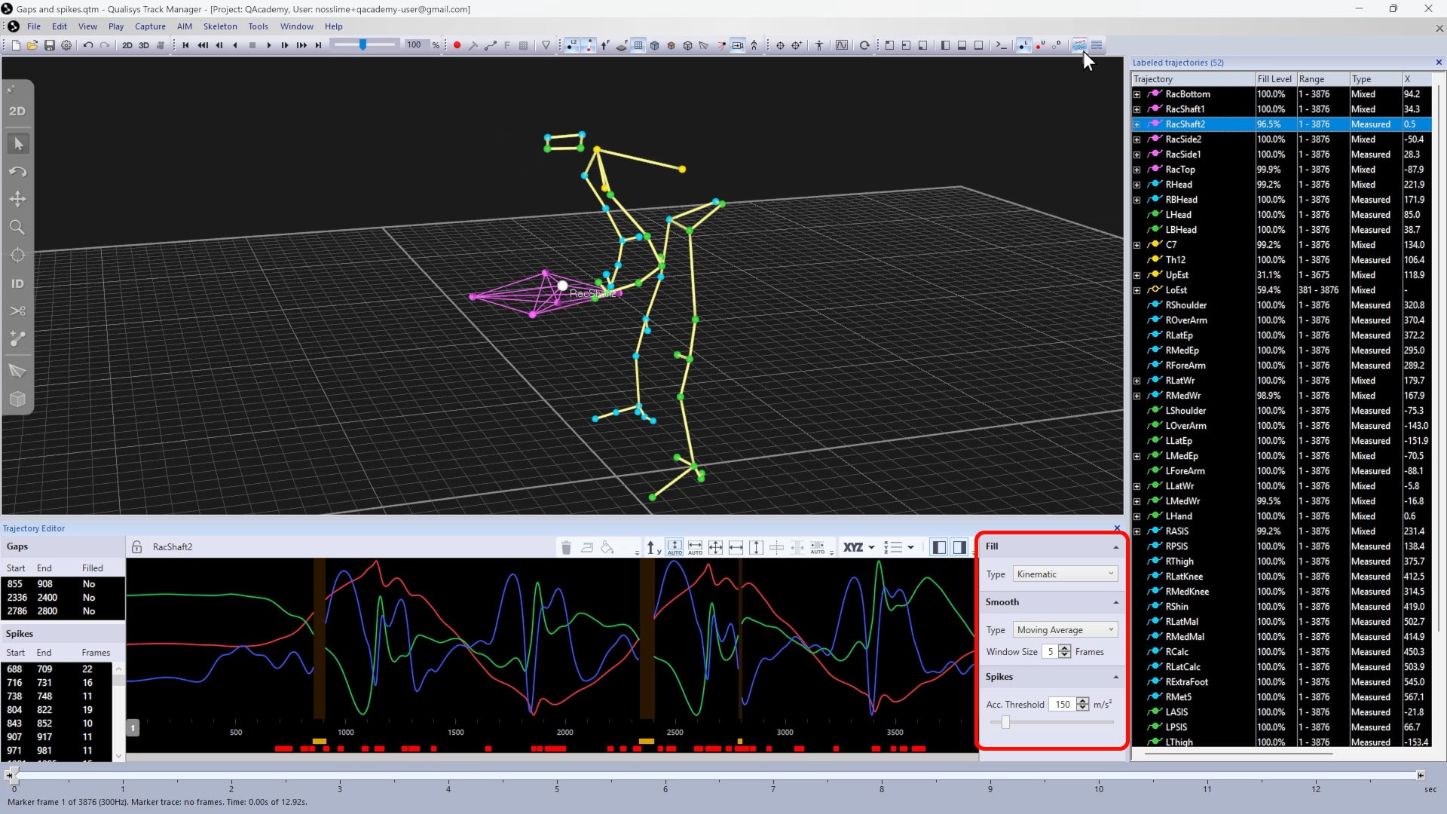Image resolution: width=1447 pixels, height=814 pixels.
Task: Select the LoEst trajectory row
Action: click(x=1176, y=290)
